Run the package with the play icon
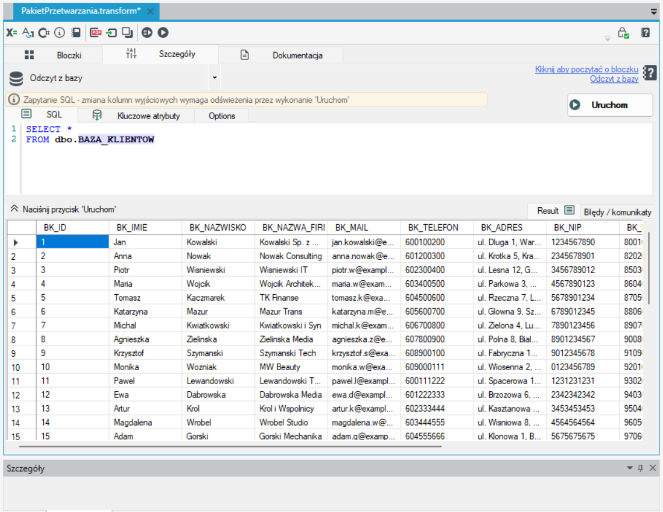Viewport: 663px width, 512px height. click(163, 33)
